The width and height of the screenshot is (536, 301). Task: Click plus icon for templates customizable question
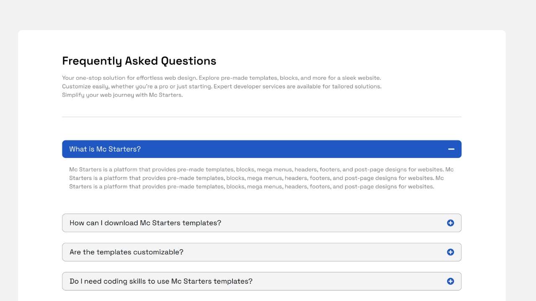coord(450,252)
